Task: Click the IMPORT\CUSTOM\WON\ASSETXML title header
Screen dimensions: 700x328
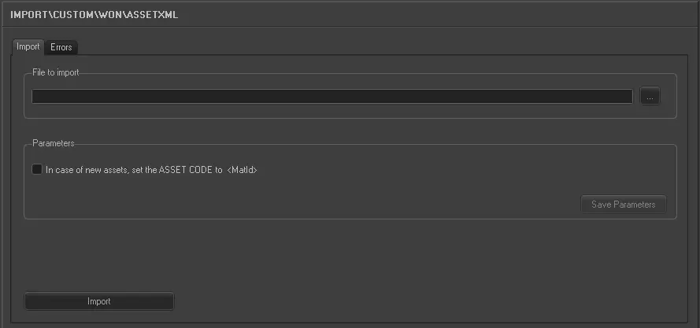Action: point(94,14)
